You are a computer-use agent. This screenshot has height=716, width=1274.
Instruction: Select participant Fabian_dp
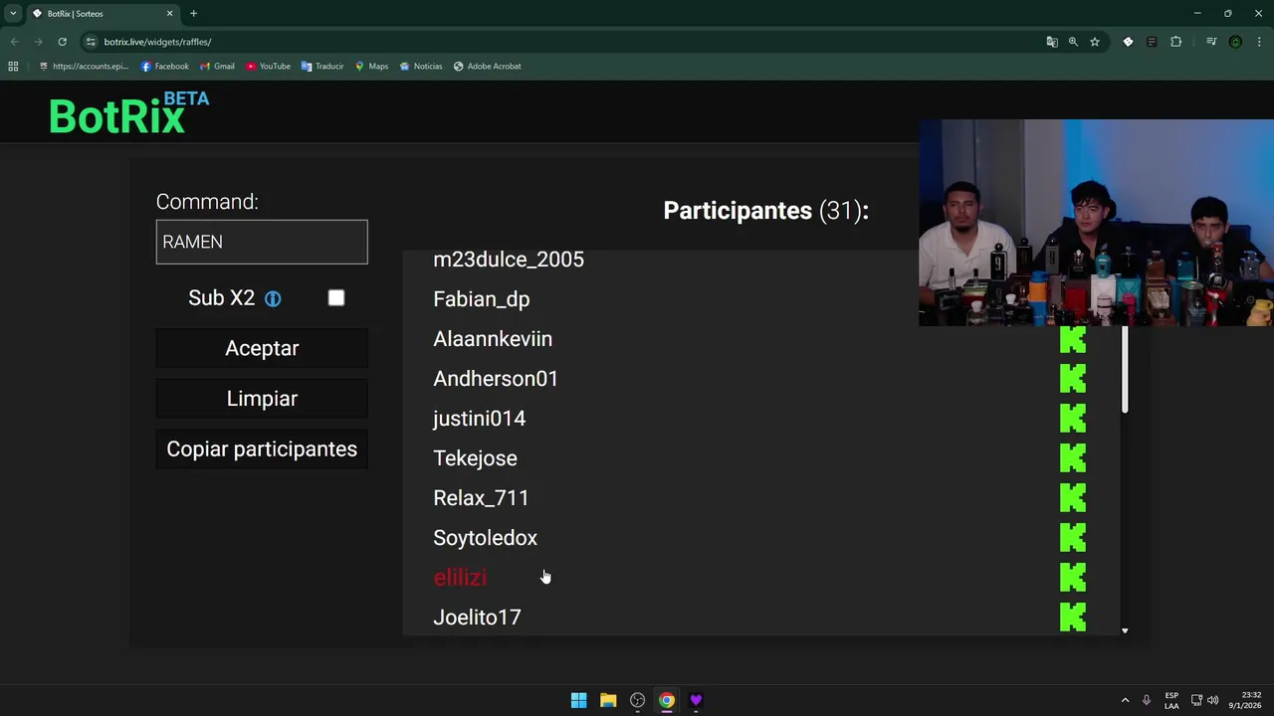tap(482, 299)
